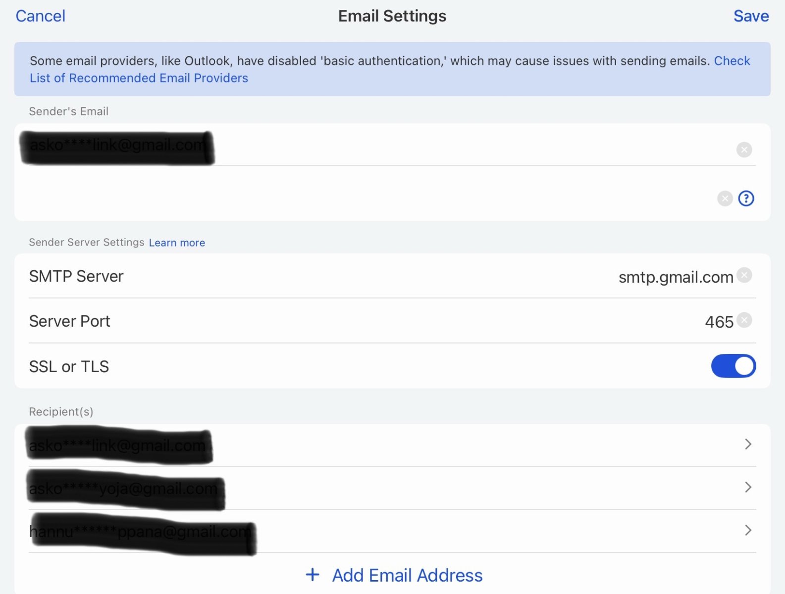Open the recipient ending yoja@gmail.com
The width and height of the screenshot is (785, 594).
(392, 488)
